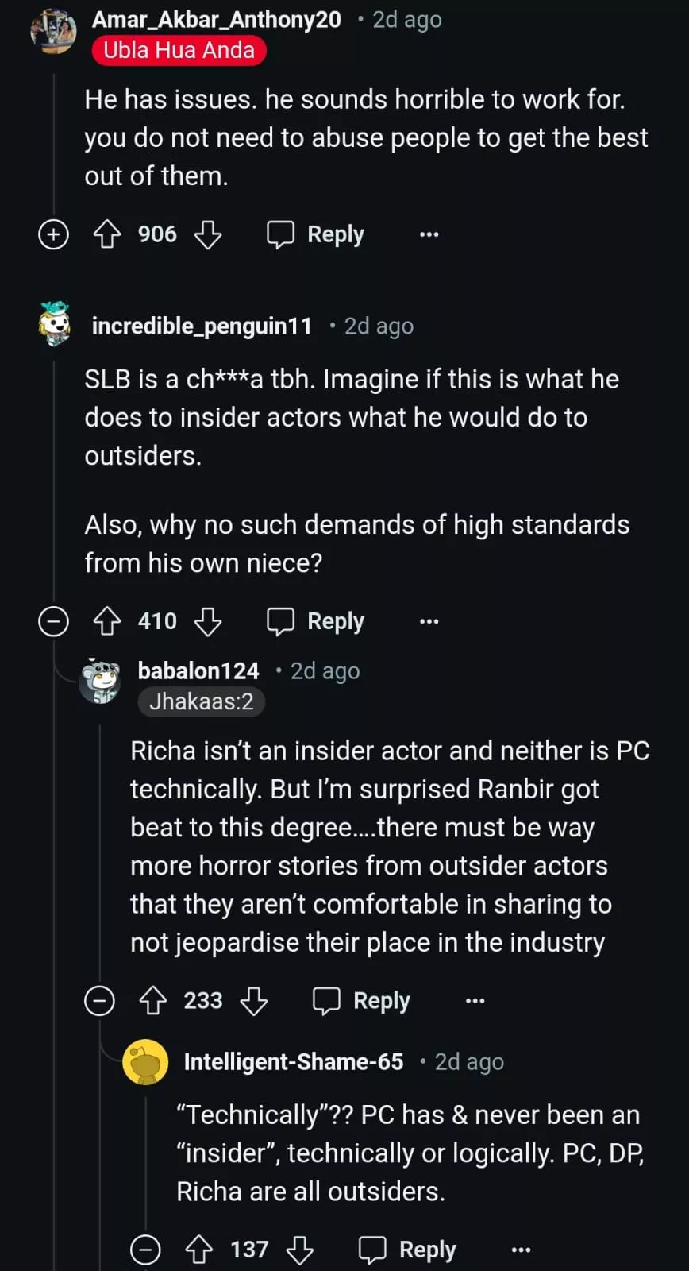Reply to incredible_penguin11's comment

316,621
